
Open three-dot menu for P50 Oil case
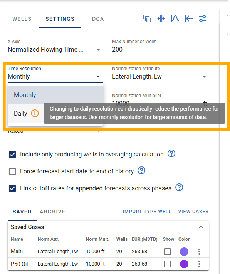199,264
